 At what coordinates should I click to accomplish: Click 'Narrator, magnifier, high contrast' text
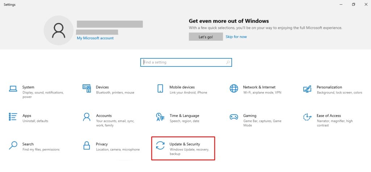[x=334, y=123]
